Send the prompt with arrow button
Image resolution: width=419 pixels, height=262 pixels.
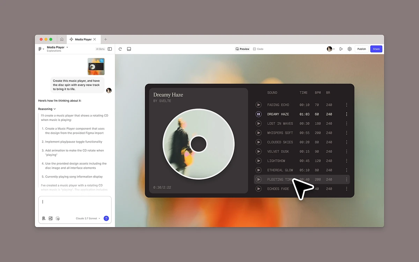(x=106, y=218)
